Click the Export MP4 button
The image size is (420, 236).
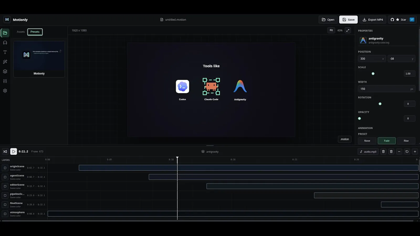373,20
